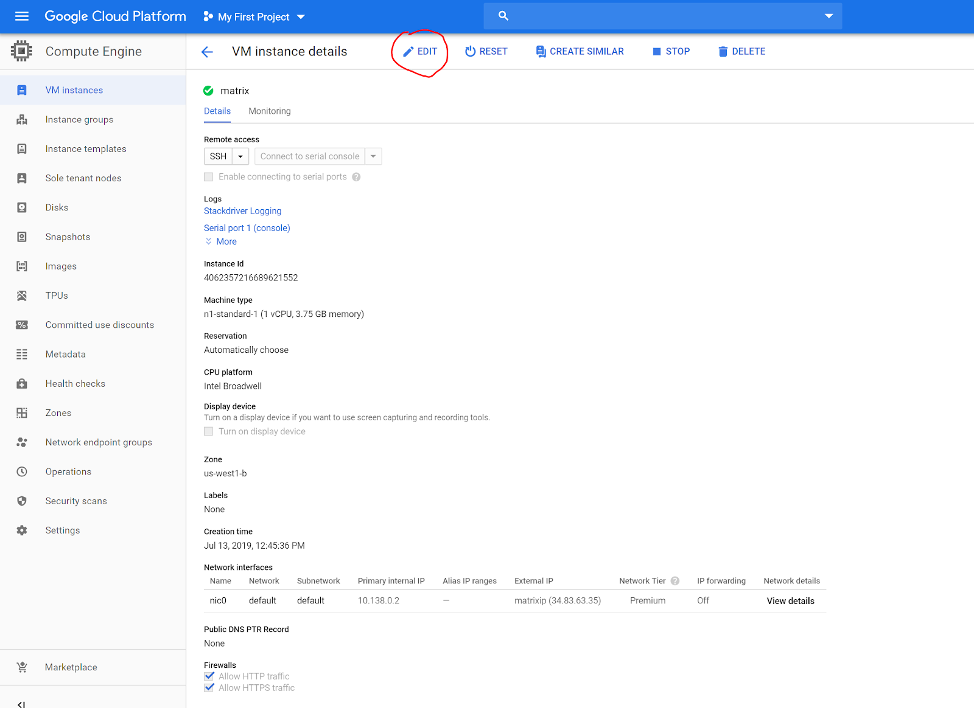
Task: Click the RESET button
Action: click(x=486, y=52)
